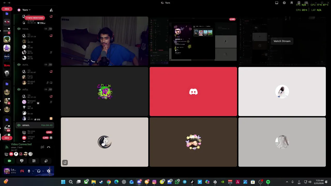Click the pop-out icon on music-note tile
This screenshot has width=331, height=186.
[65, 162]
